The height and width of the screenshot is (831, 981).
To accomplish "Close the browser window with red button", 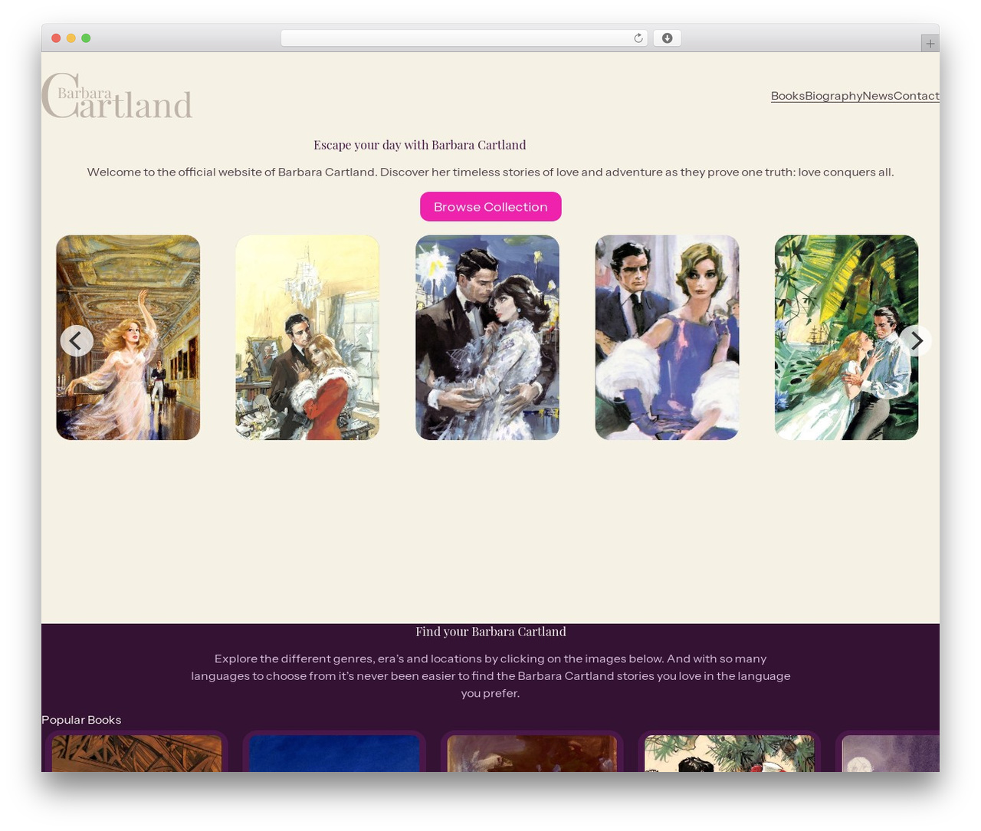I will pos(56,38).
